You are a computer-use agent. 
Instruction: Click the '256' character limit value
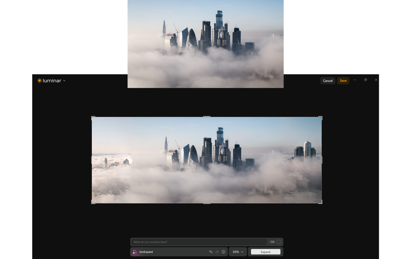click(272, 242)
